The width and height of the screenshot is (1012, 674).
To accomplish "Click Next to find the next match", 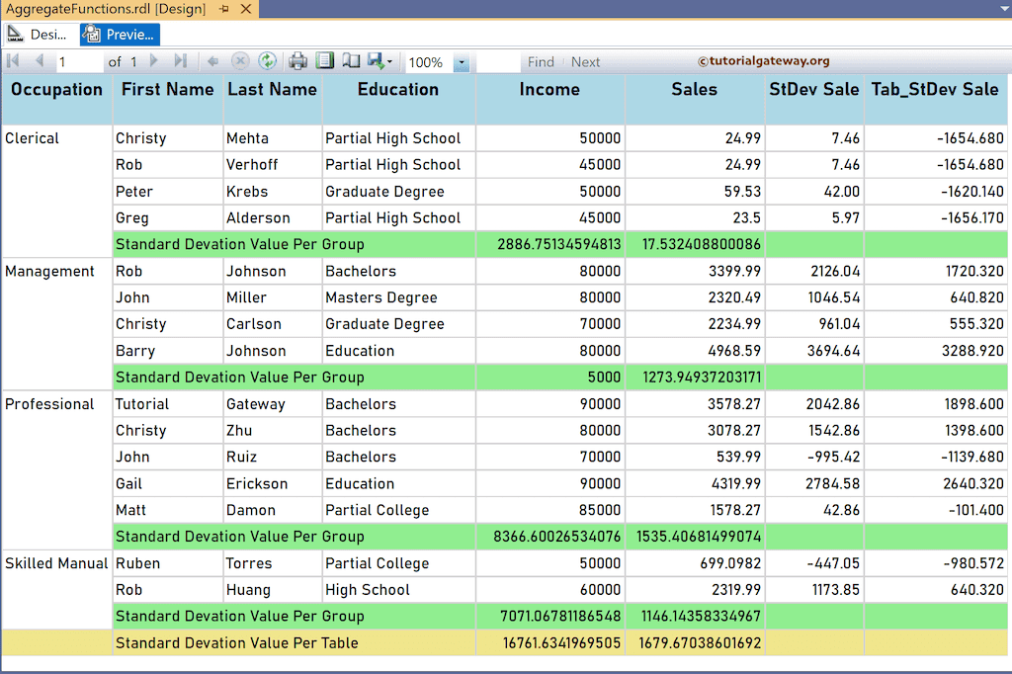I will coord(585,61).
